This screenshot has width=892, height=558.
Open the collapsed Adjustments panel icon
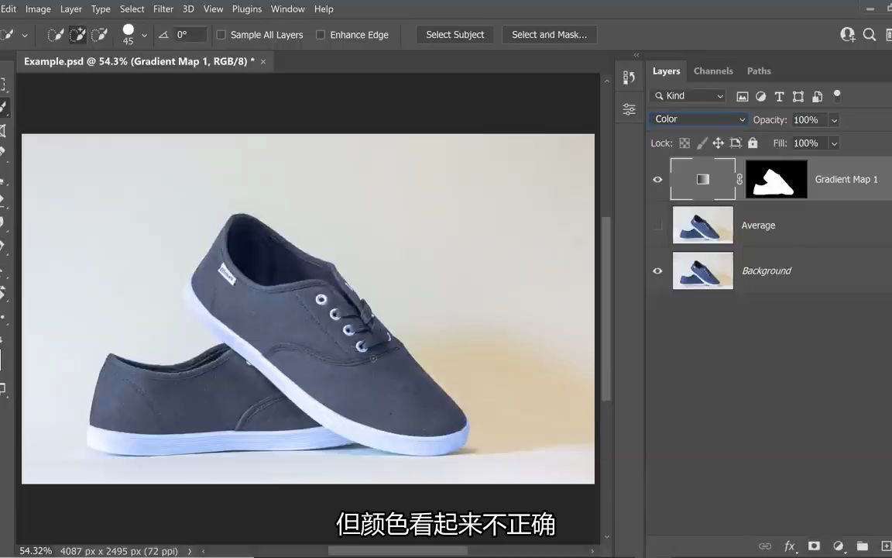[630, 108]
